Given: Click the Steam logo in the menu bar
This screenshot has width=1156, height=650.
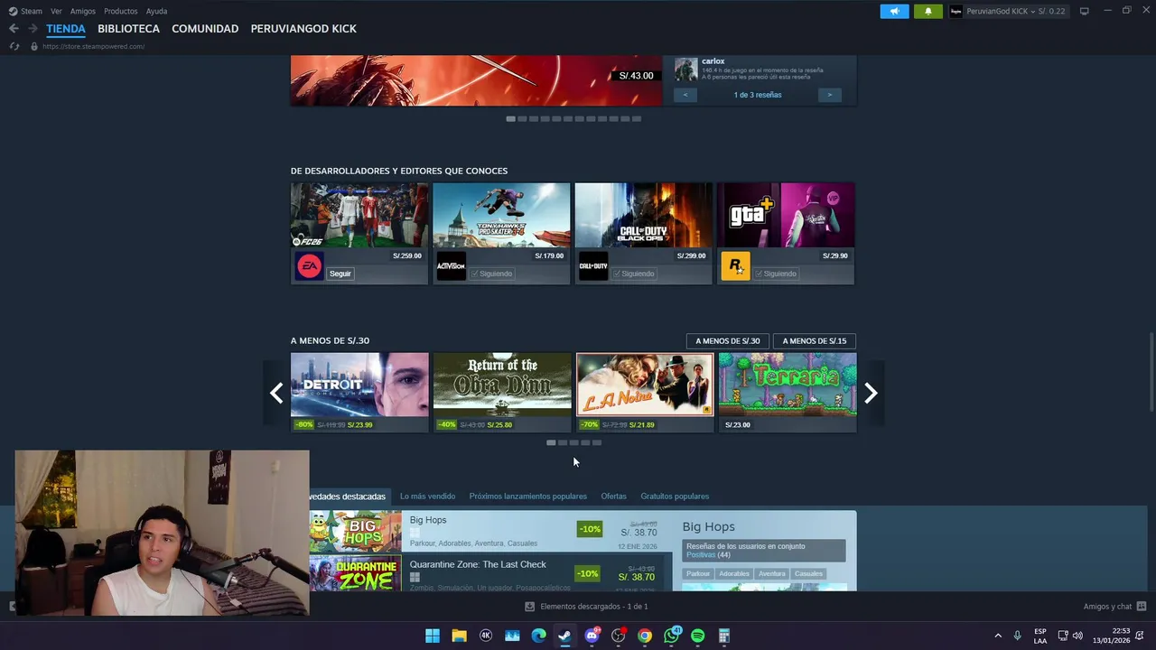Looking at the screenshot, I should [x=13, y=11].
